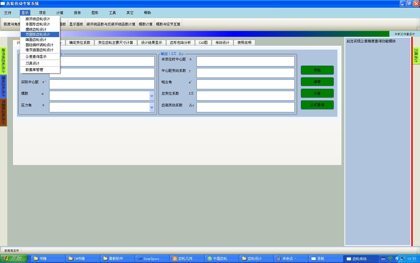This screenshot has height=263, width=420.
Task: Click the green 计算 button
Action: (x=317, y=94)
